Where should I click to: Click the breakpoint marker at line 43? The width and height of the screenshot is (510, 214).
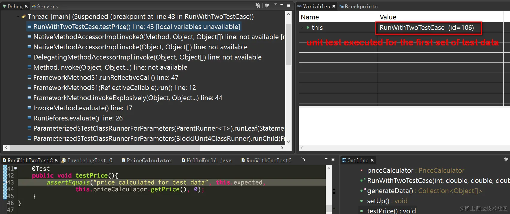pos(4,182)
